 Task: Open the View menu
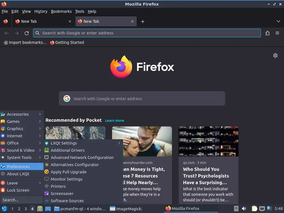tap(26, 11)
